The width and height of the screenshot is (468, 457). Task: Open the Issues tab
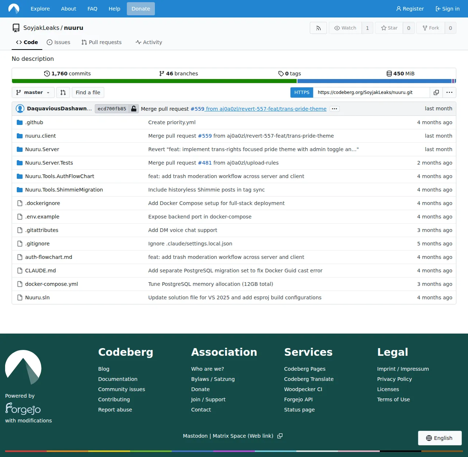pyautogui.click(x=58, y=42)
